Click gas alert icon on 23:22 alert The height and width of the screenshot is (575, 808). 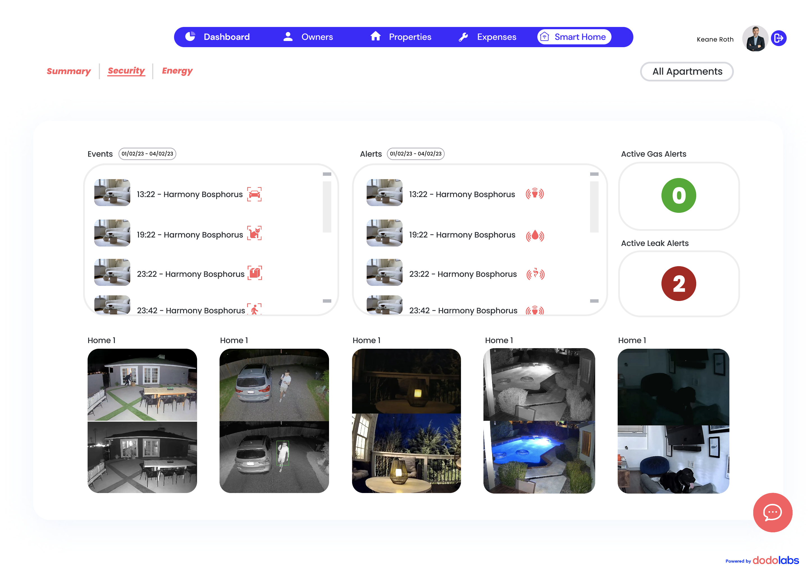coord(535,274)
